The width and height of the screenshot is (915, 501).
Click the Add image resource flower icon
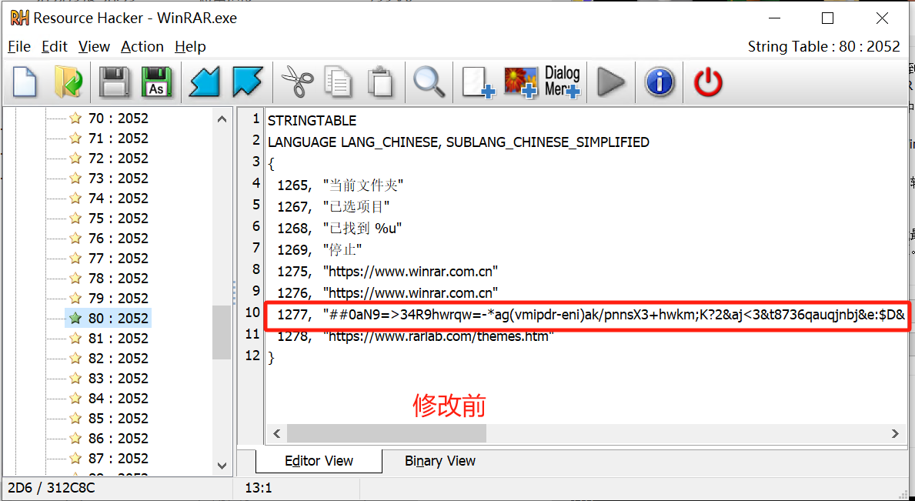[x=520, y=82]
